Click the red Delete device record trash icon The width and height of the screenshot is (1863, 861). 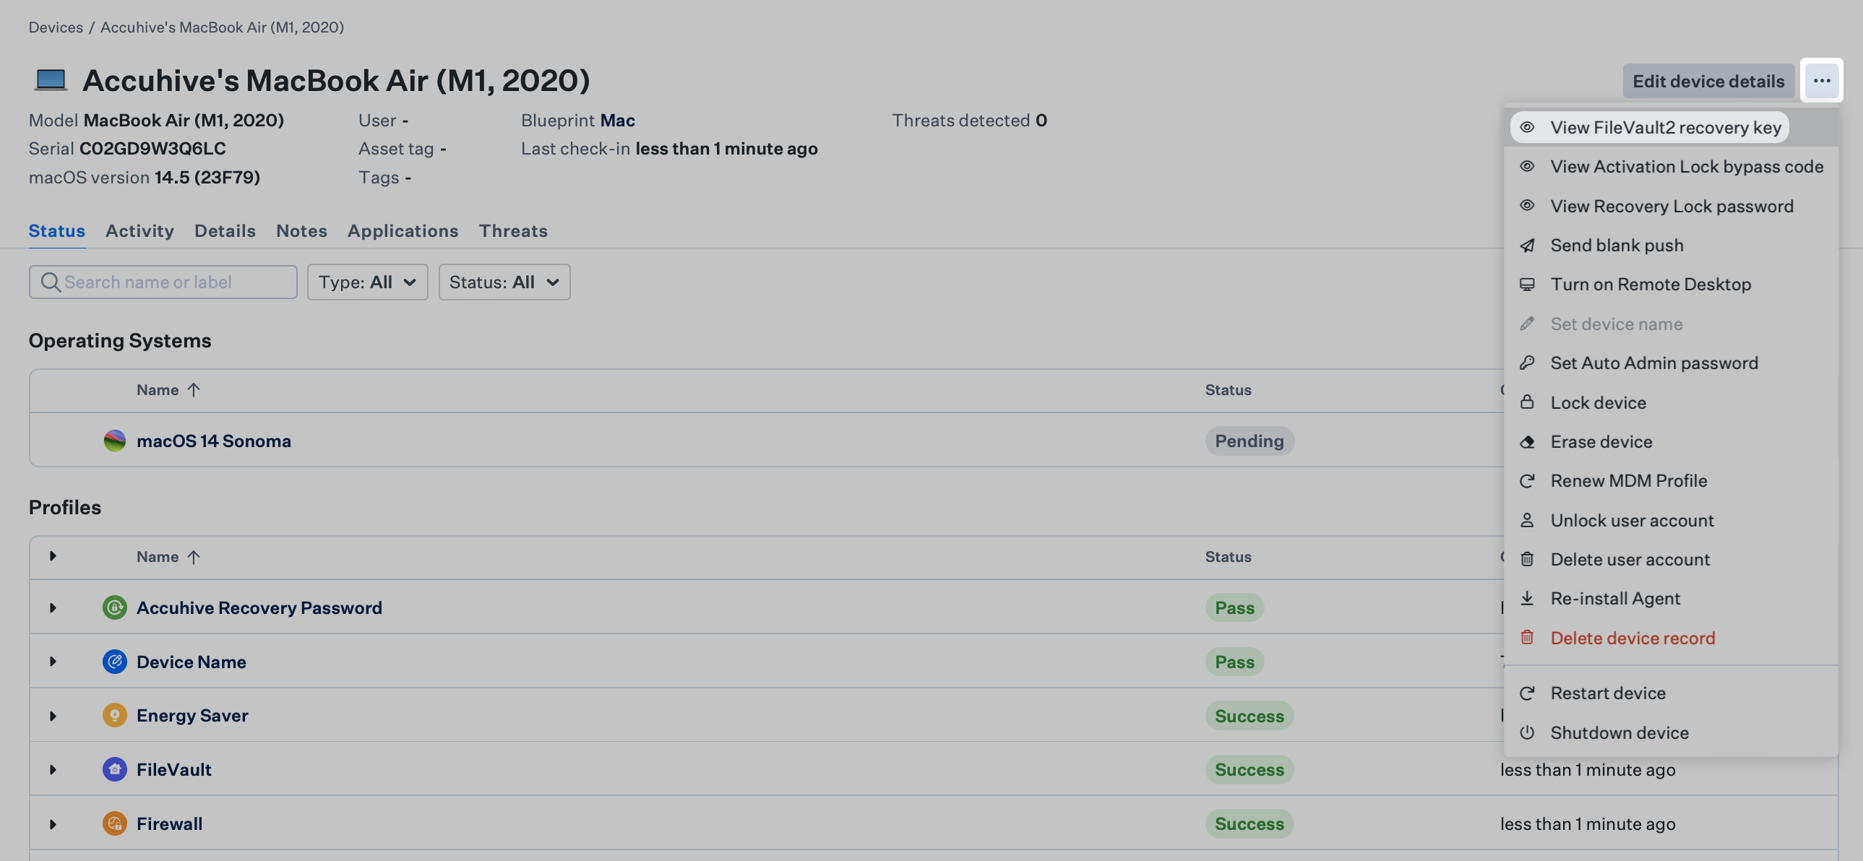coord(1527,638)
